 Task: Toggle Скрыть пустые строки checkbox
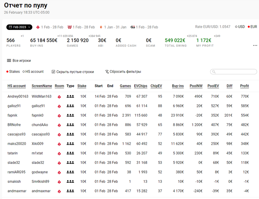click(53, 72)
